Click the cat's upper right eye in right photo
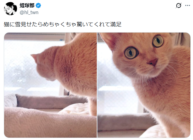Viewport: 193px width, 140px height. [158, 41]
